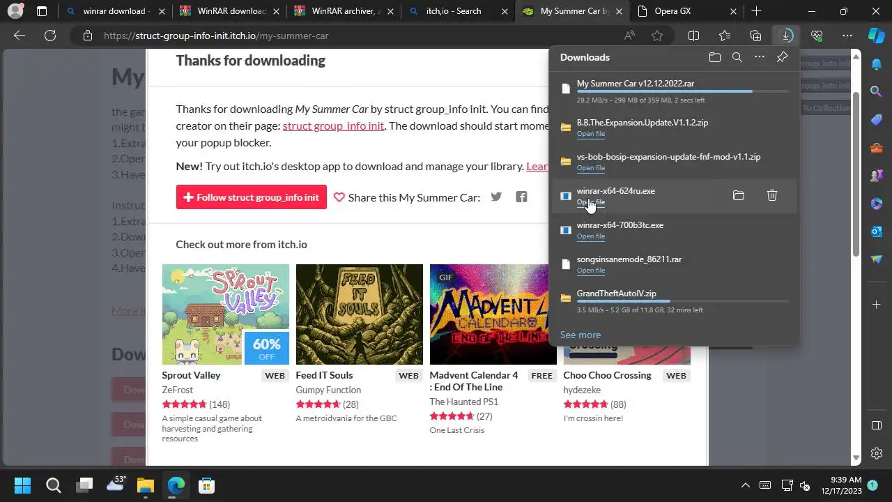892x502 pixels.
Task: Open the sidebar layout toggle icon
Action: click(877, 425)
